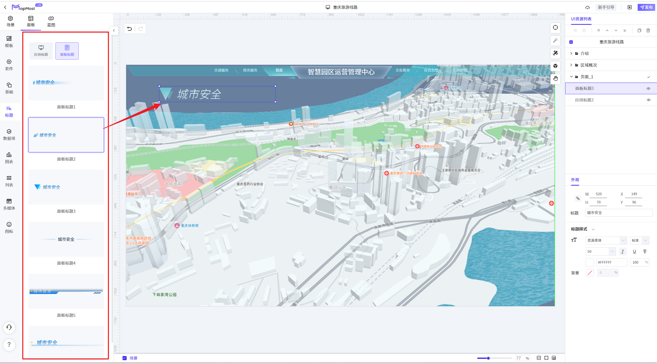Select the UI资源列表 tab
This screenshot has width=657, height=363.
[x=581, y=19]
